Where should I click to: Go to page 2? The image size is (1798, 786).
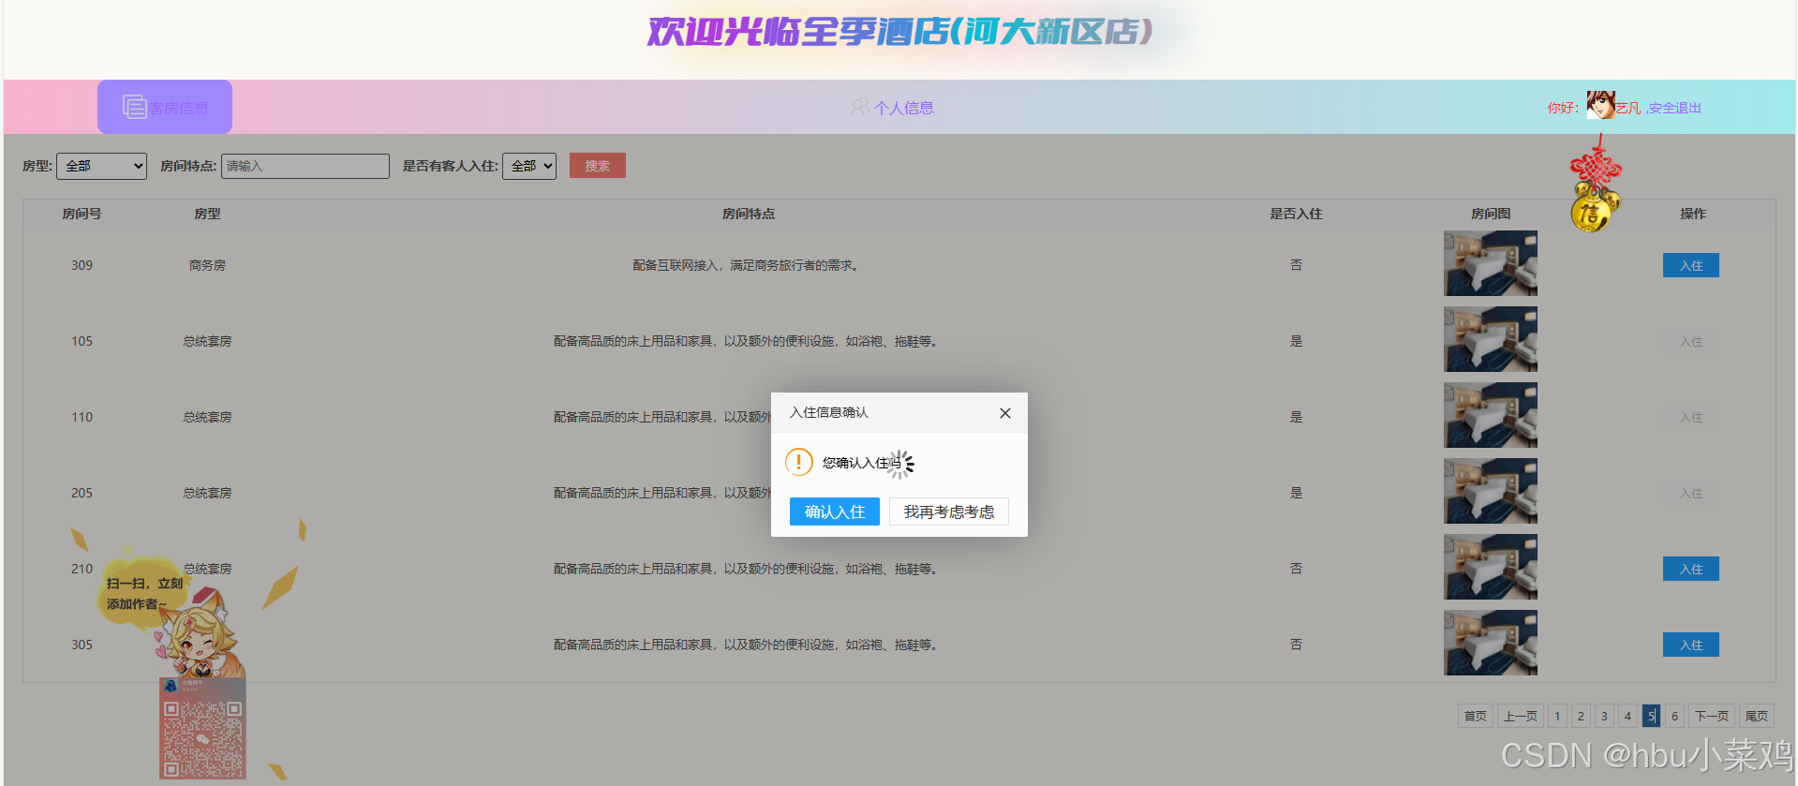1581,716
